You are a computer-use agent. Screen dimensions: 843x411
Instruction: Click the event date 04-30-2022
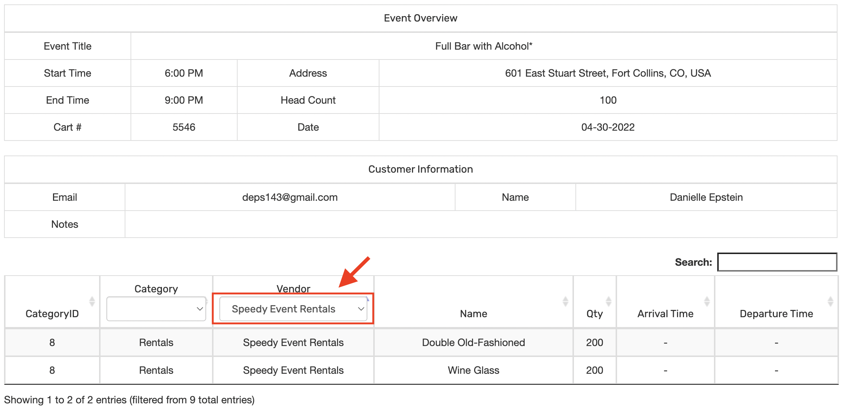[x=608, y=127]
